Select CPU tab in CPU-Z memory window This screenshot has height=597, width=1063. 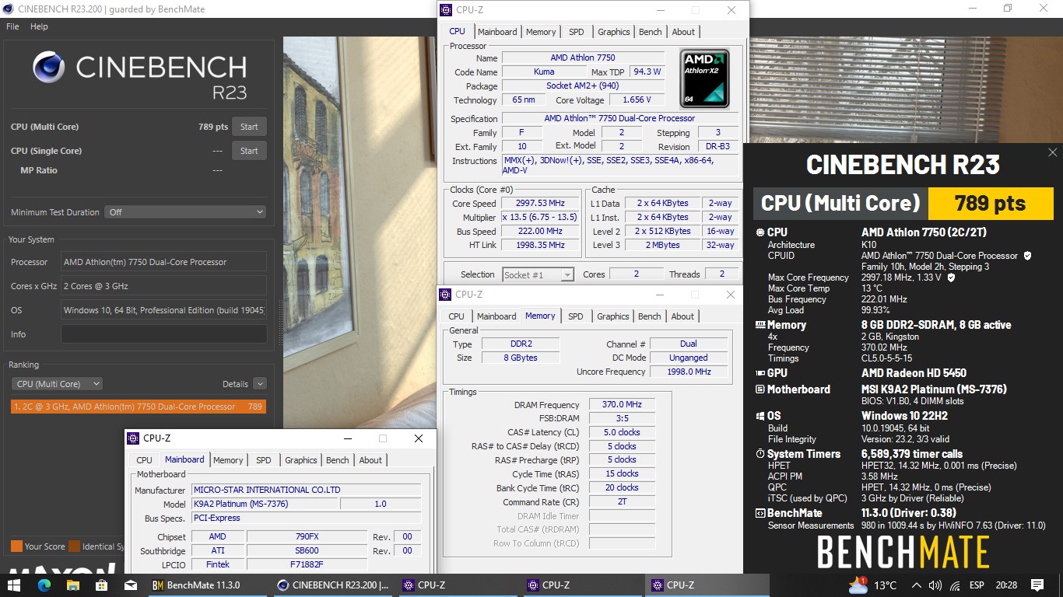click(457, 316)
